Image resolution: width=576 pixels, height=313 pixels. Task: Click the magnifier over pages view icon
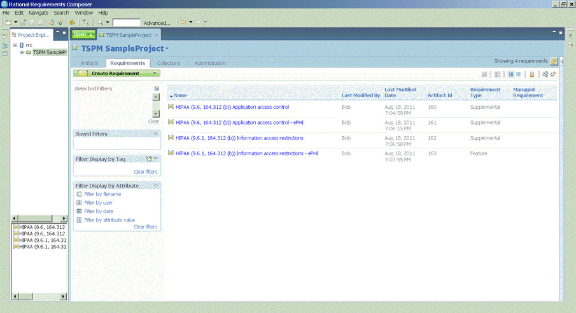(545, 74)
